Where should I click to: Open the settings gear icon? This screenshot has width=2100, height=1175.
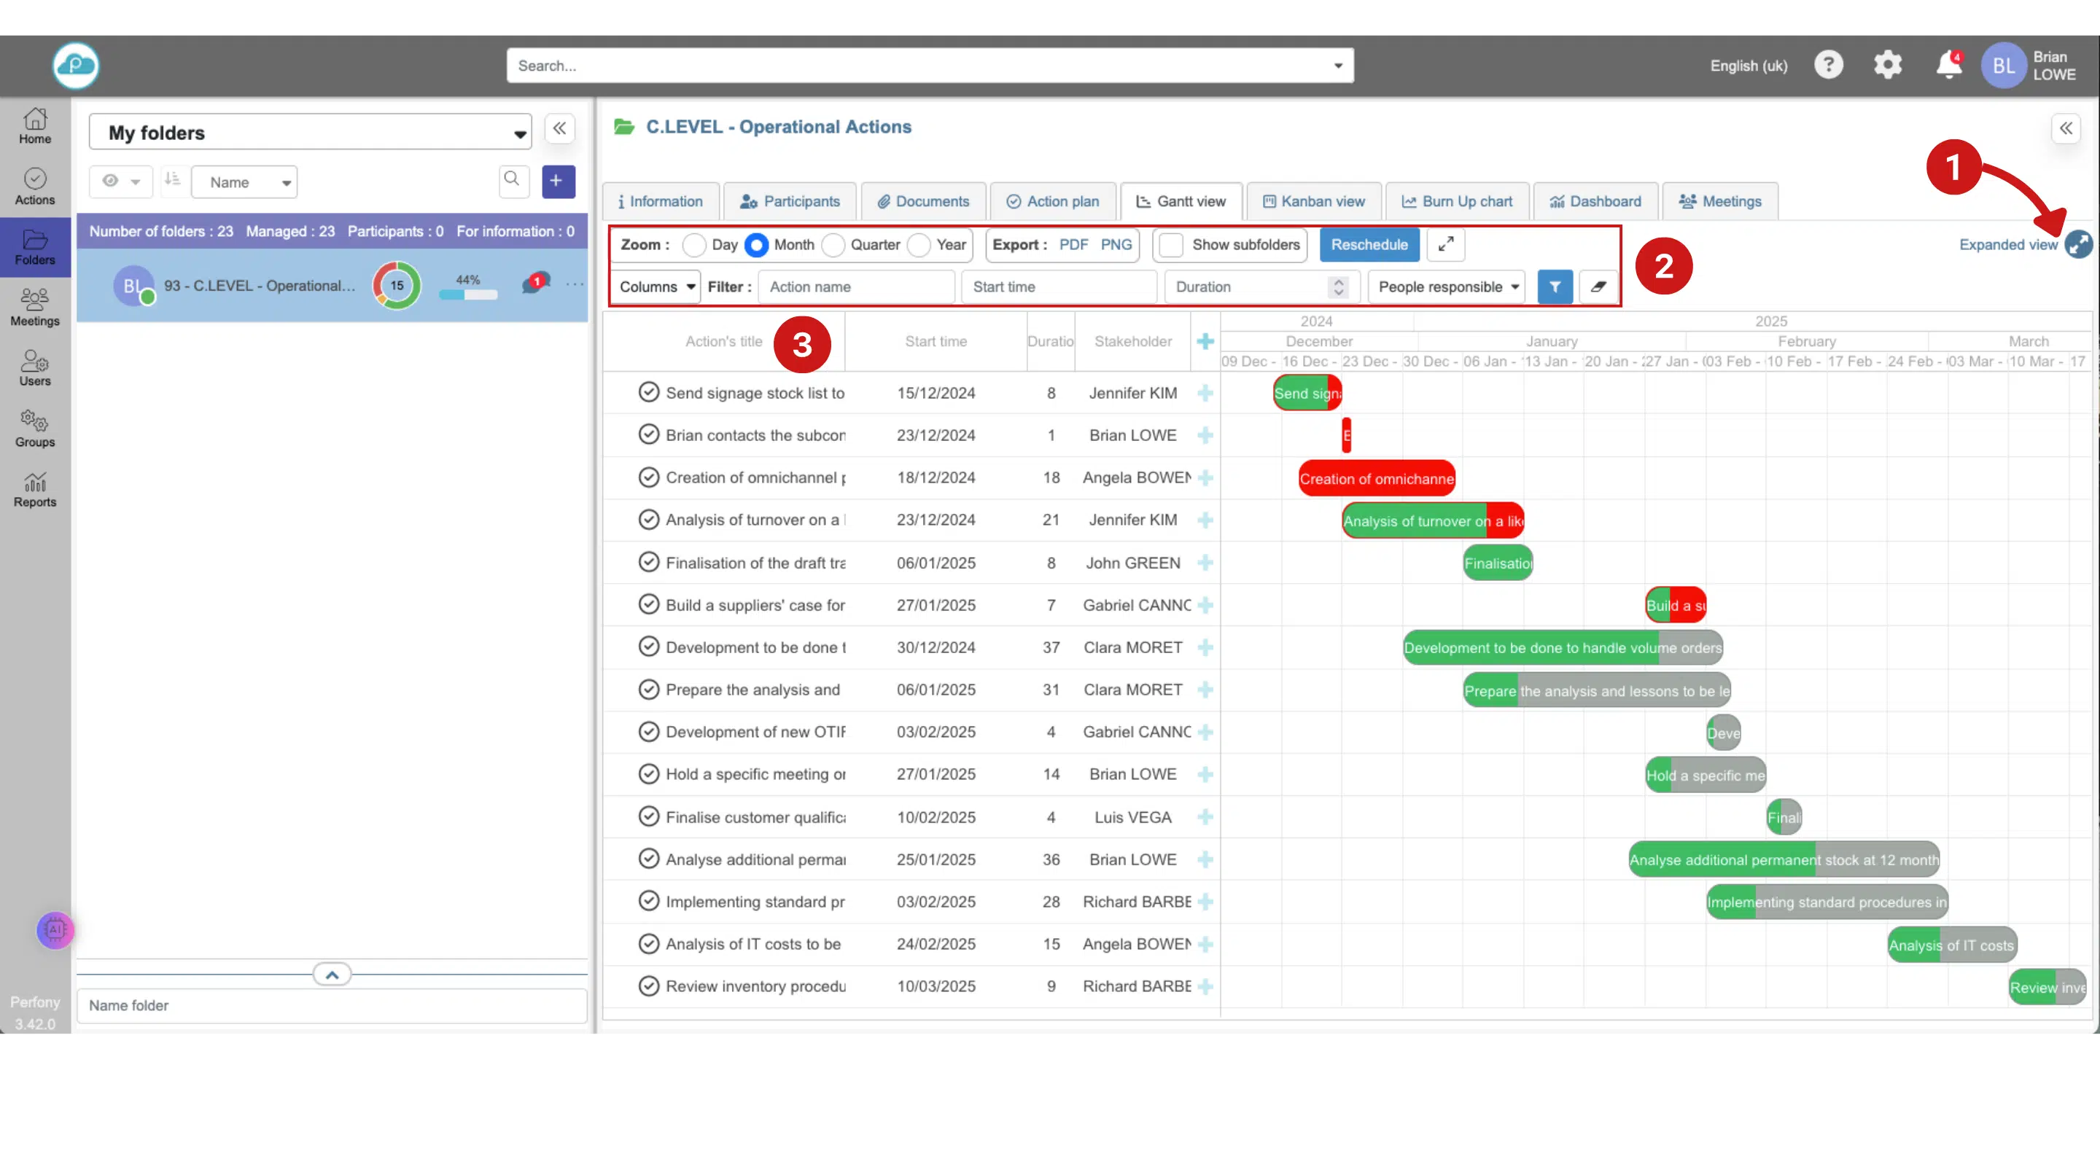[x=1887, y=64]
